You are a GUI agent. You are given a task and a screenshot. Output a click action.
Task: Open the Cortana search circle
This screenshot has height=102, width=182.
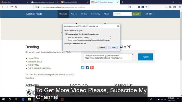tap(10, 99)
